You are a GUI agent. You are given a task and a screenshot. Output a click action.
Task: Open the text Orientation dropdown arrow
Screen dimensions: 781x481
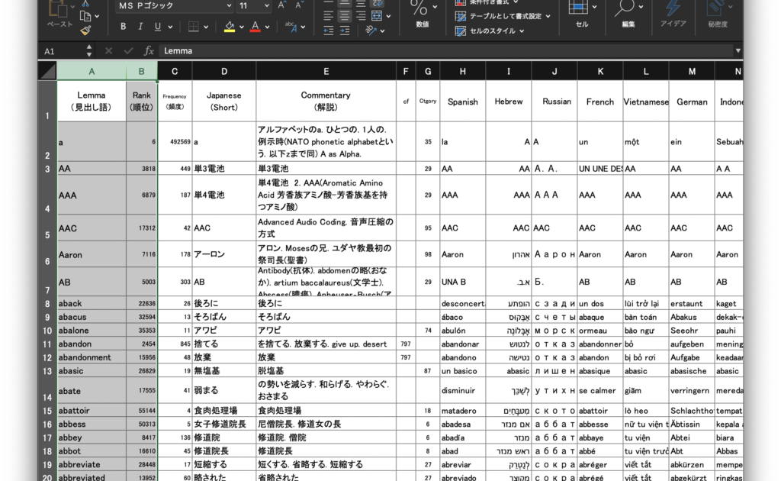coord(383,31)
